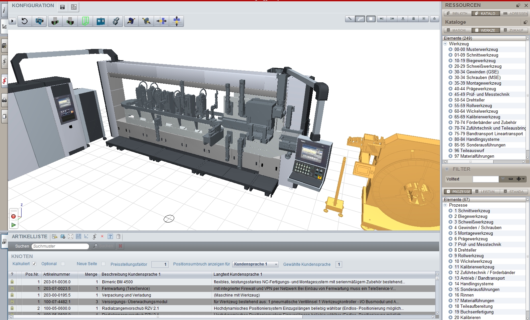The image size is (530, 320).
Task: Click the dollar sign icon in Artikelliste toolbar
Action: [94, 237]
